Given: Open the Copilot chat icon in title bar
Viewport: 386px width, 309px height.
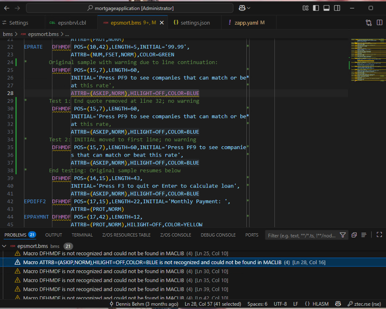Looking at the screenshot, I should 243,8.
